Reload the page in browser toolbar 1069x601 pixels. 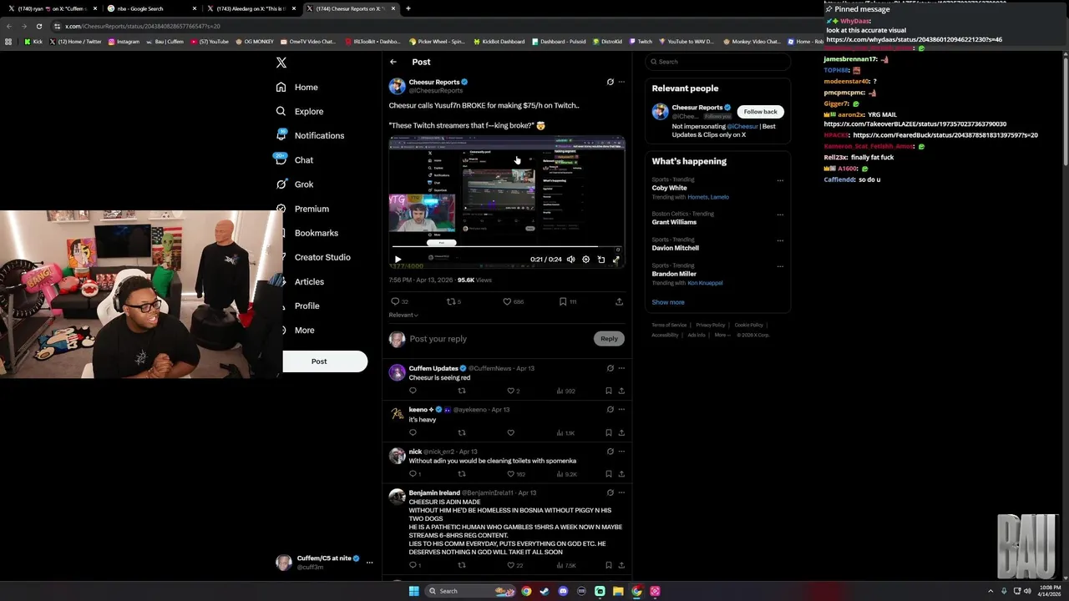click(38, 26)
